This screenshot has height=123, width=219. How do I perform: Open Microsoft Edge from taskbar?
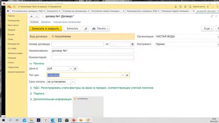(x=53, y=120)
